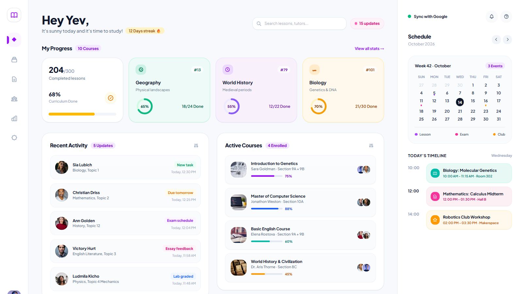Open the Mathematics: Calculus Midterm event
Screen dimensions: 516x294
(x=469, y=196)
